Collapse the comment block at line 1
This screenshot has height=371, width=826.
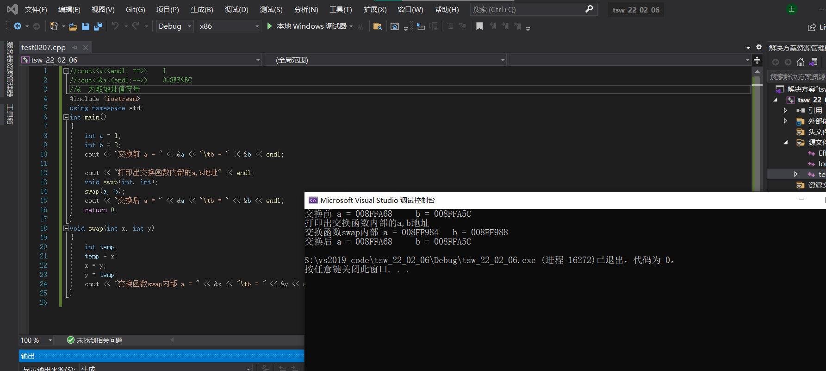coord(66,71)
